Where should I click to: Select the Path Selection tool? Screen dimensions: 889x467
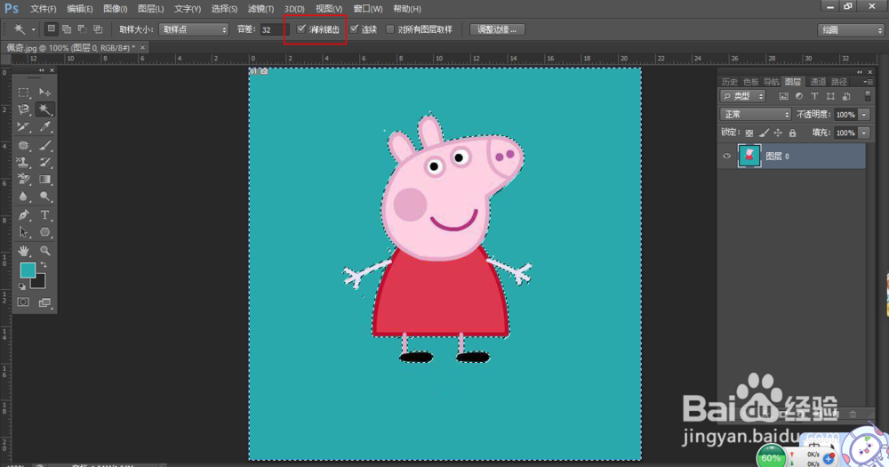[x=23, y=232]
